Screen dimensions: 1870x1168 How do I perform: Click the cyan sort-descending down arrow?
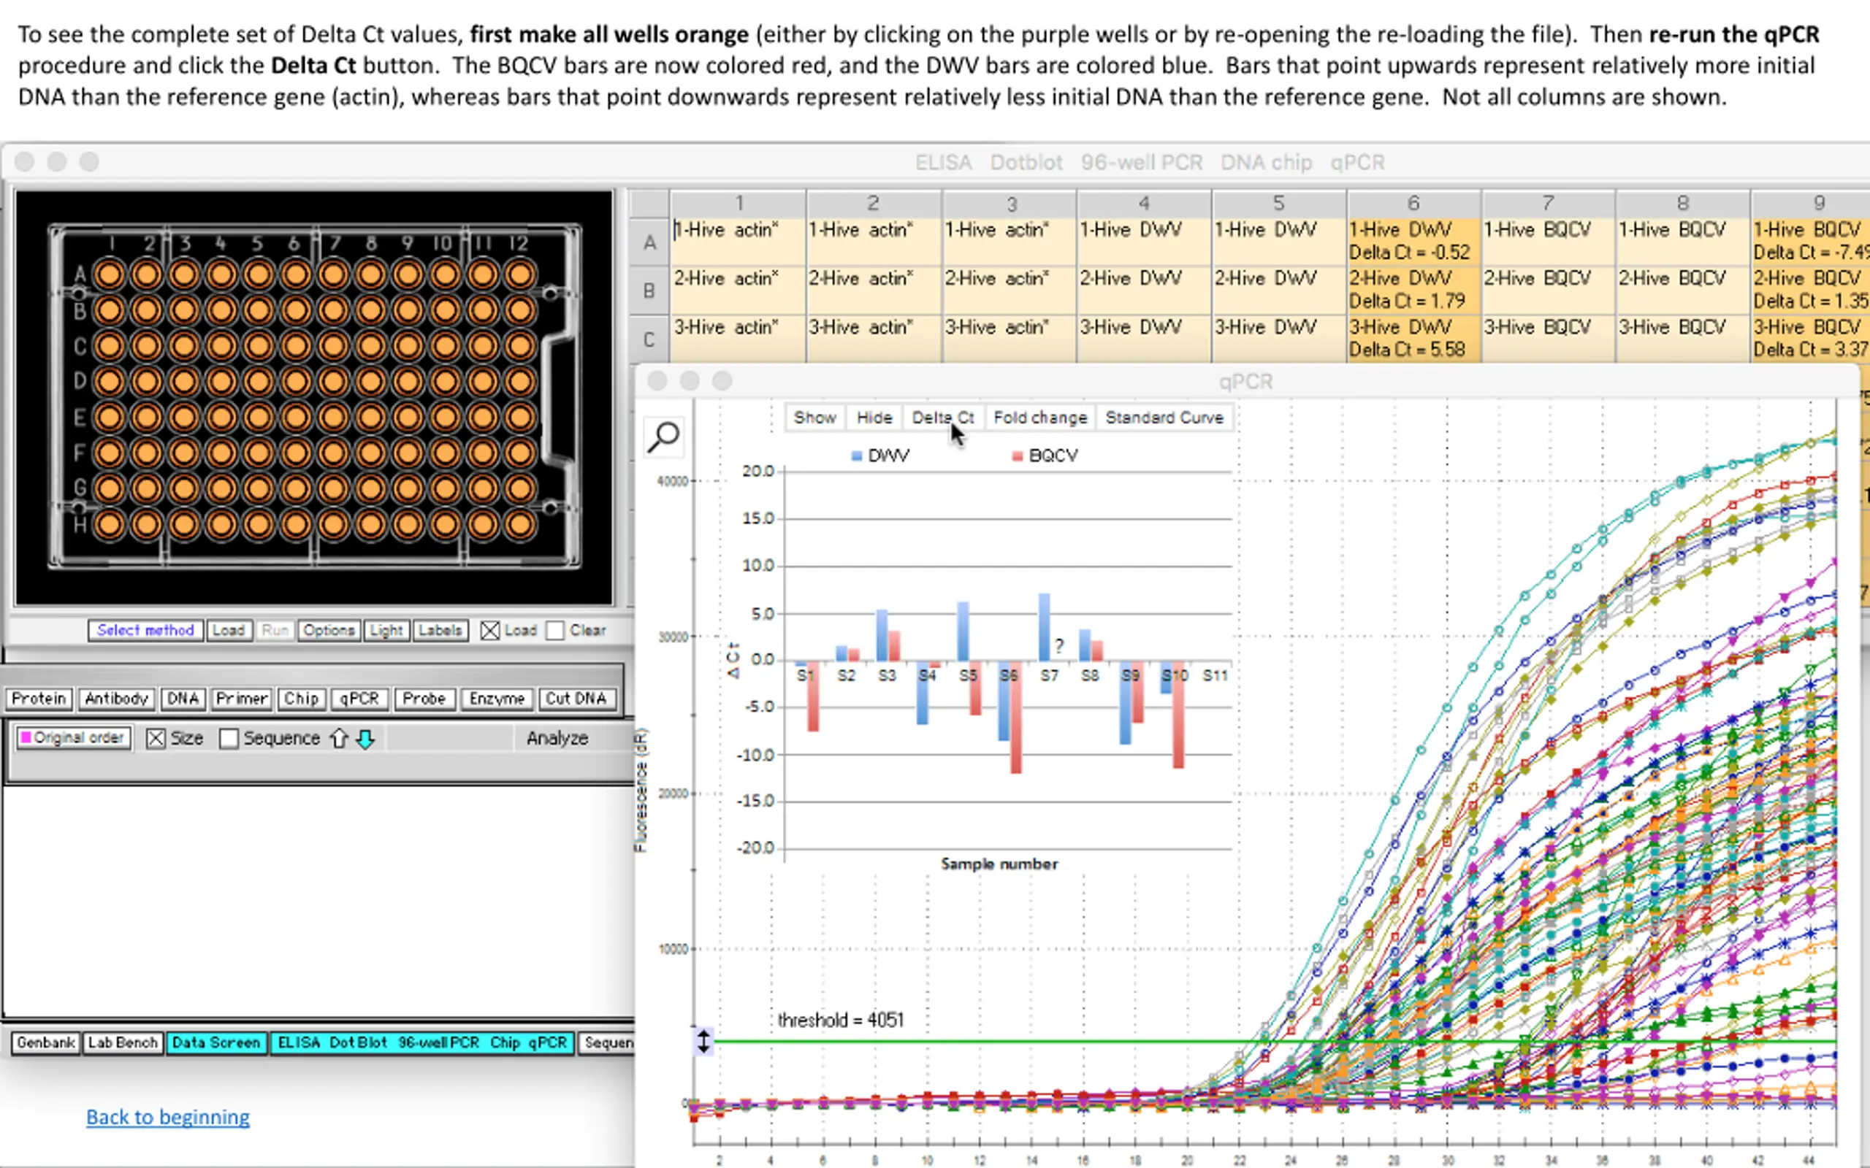point(365,739)
